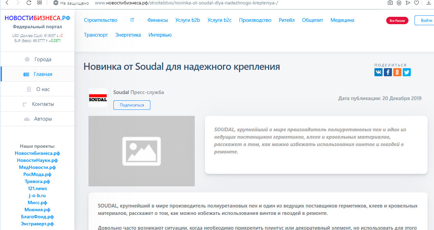
Task: Click the EUR exchange rate line
Action: click(x=37, y=41)
